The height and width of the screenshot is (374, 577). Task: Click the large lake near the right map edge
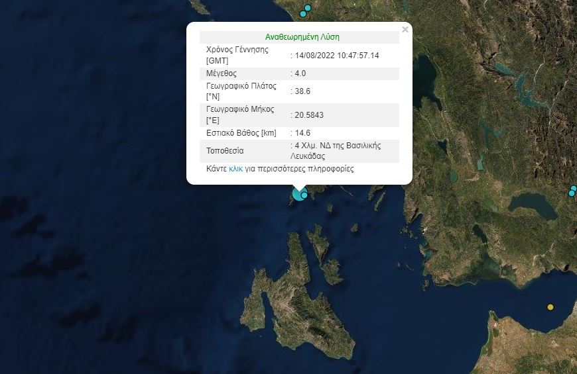tap(532, 205)
